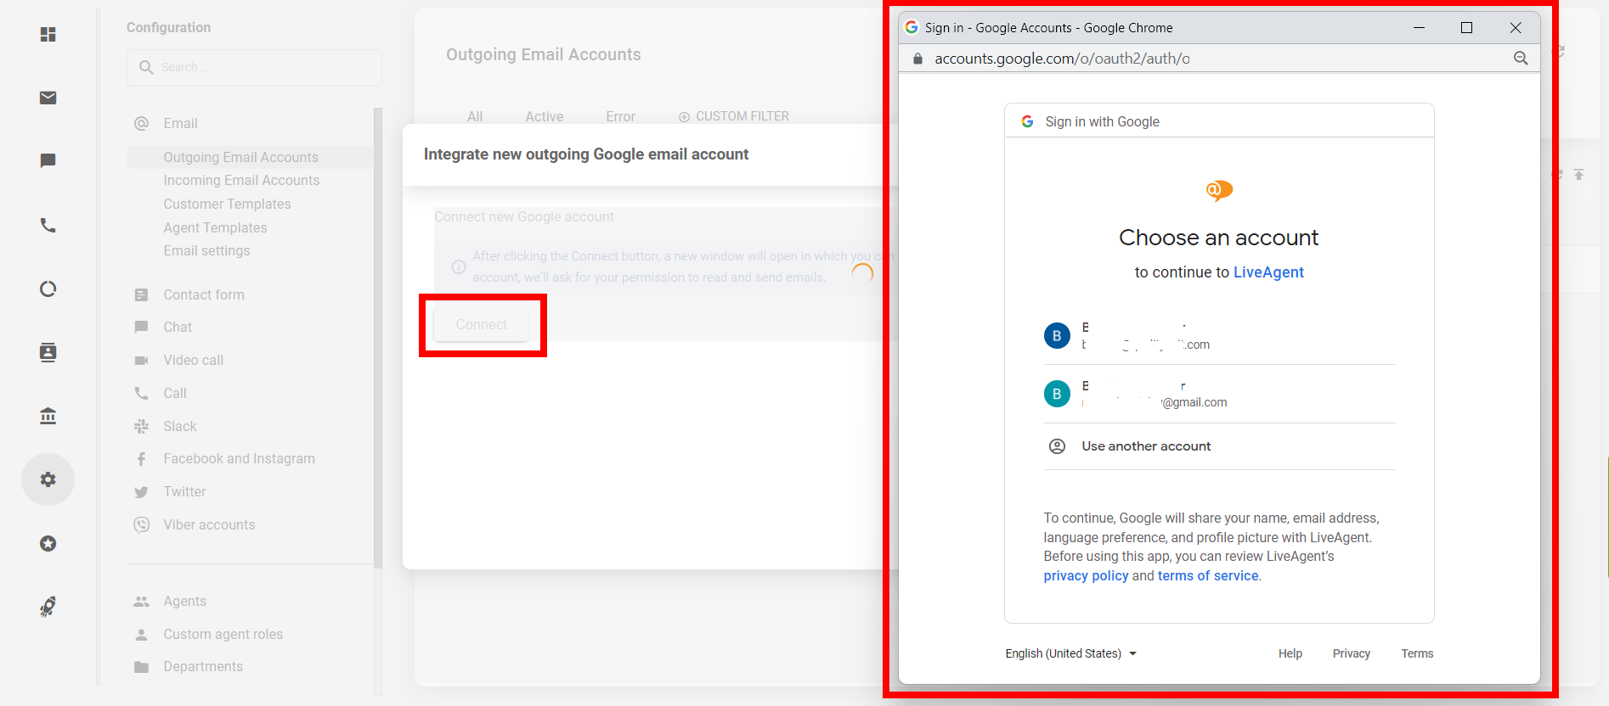1609x706 pixels.
Task: Open the star badge icon in sidebar
Action: click(x=48, y=543)
